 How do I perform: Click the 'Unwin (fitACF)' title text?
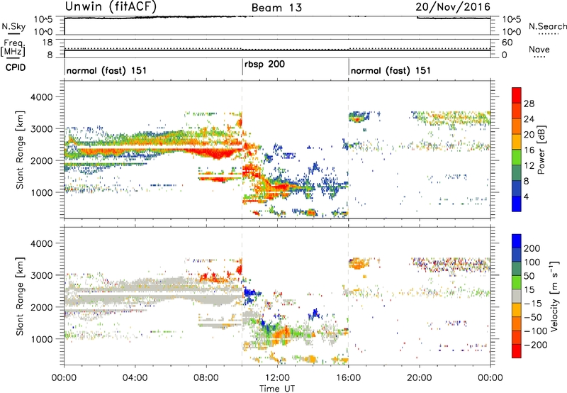pyautogui.click(x=111, y=6)
